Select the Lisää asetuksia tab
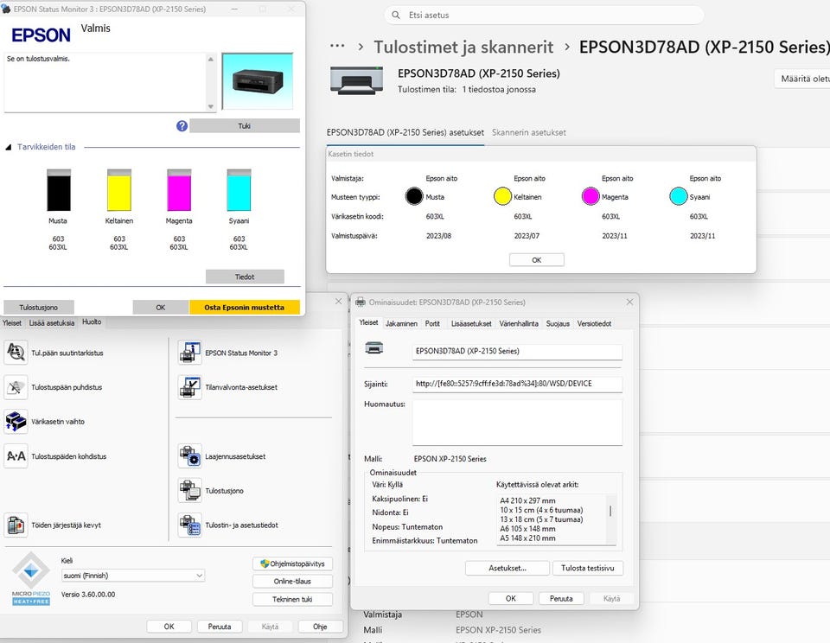830x643 pixels. (x=52, y=323)
